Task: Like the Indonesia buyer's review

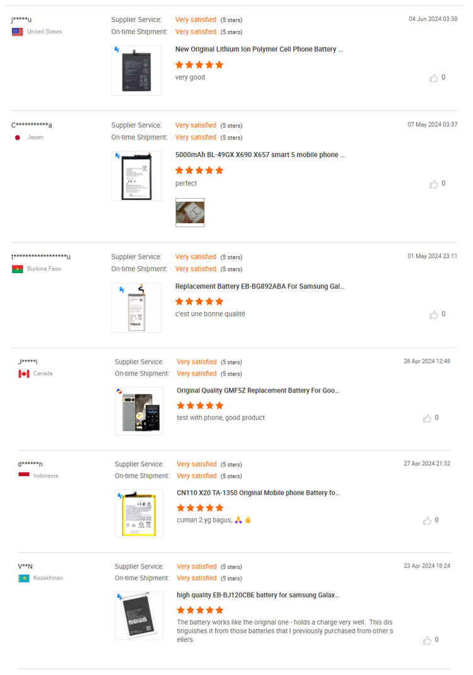Action: (x=427, y=521)
